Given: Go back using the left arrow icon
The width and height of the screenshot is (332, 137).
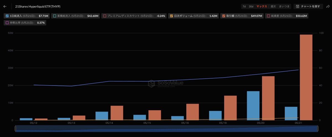Looking at the screenshot, I should click(5, 6).
